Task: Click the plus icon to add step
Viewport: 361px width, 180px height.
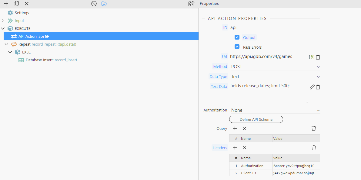Action: tap(6, 4)
